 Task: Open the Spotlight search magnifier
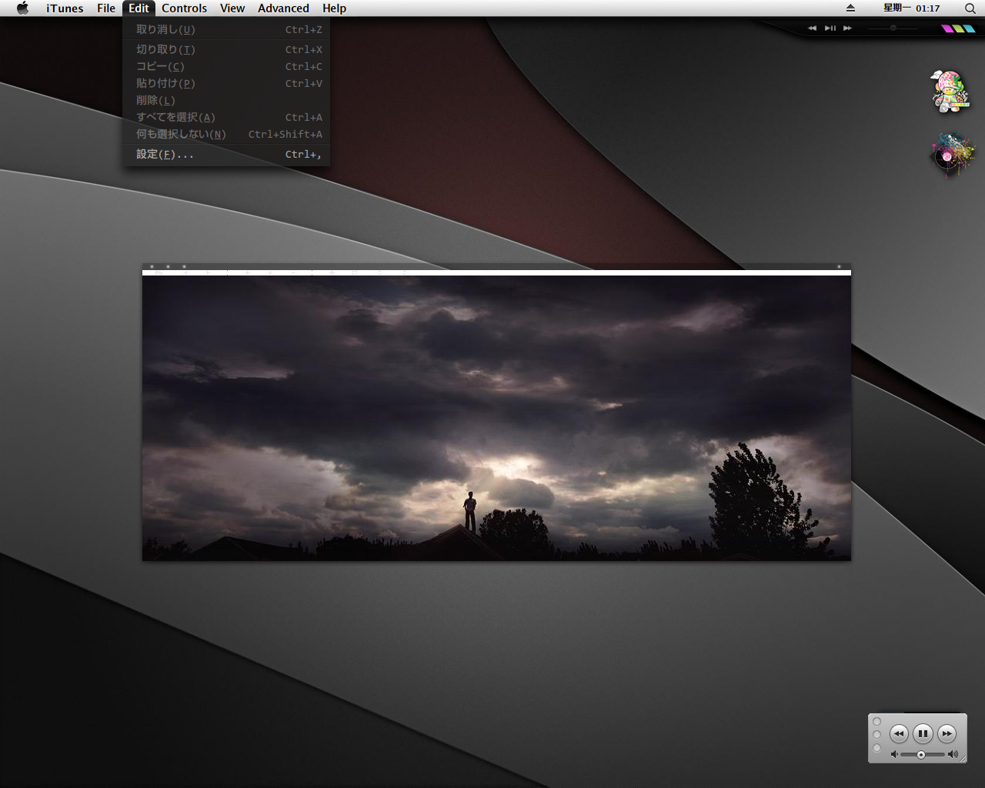(x=970, y=8)
